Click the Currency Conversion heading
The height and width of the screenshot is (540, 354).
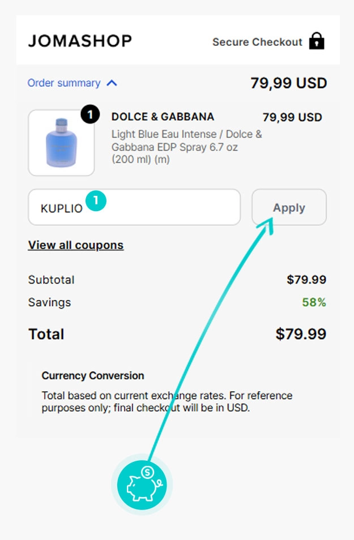point(93,375)
